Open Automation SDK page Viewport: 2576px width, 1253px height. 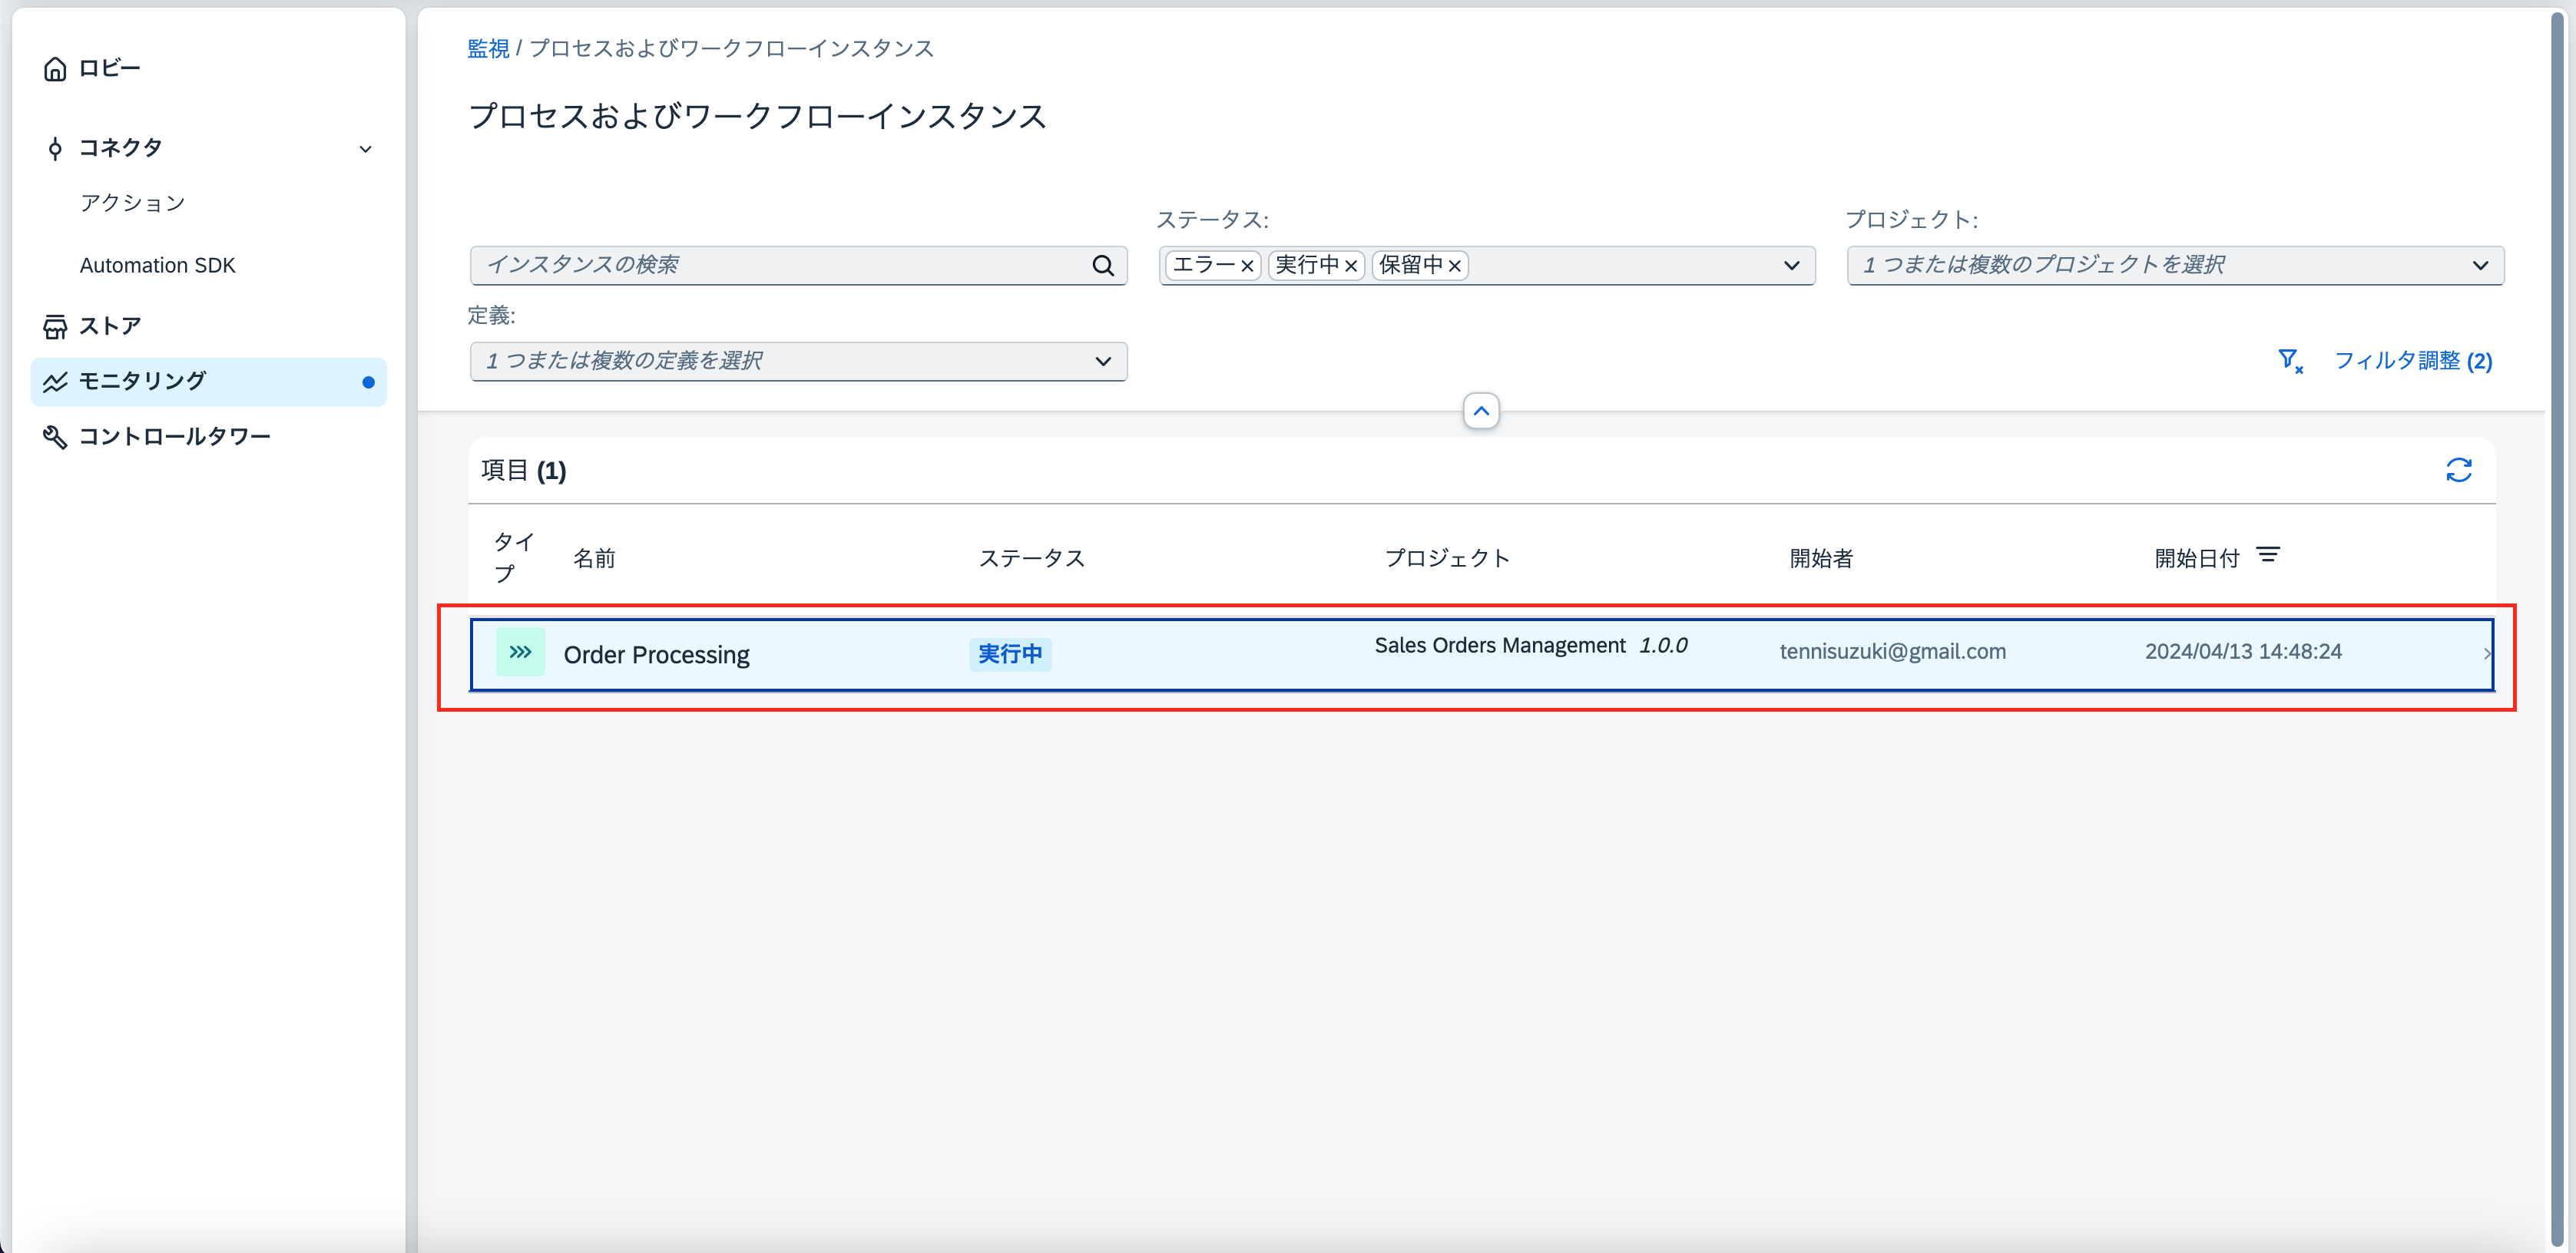[x=158, y=264]
